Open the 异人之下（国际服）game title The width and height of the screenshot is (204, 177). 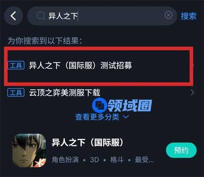coord(87,143)
